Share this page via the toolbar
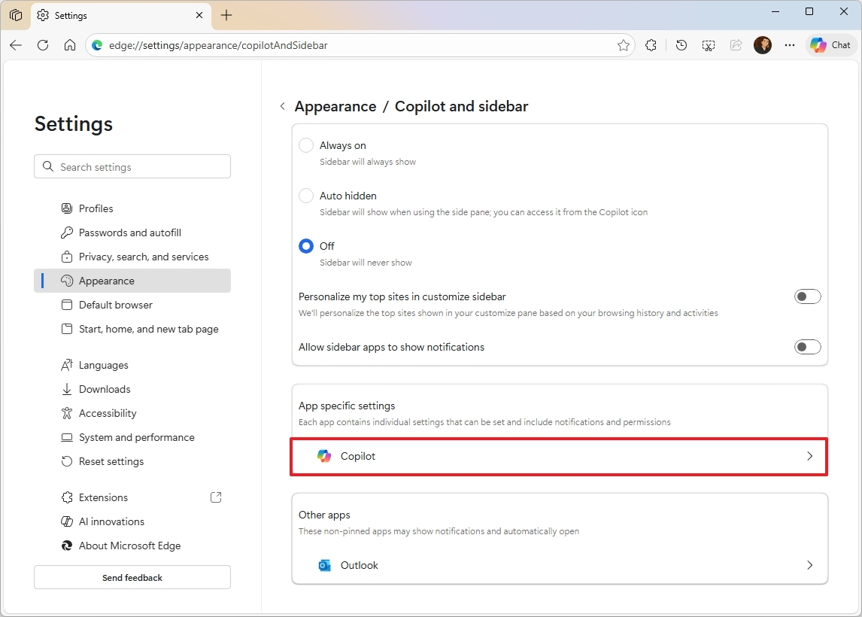 pyautogui.click(x=735, y=45)
